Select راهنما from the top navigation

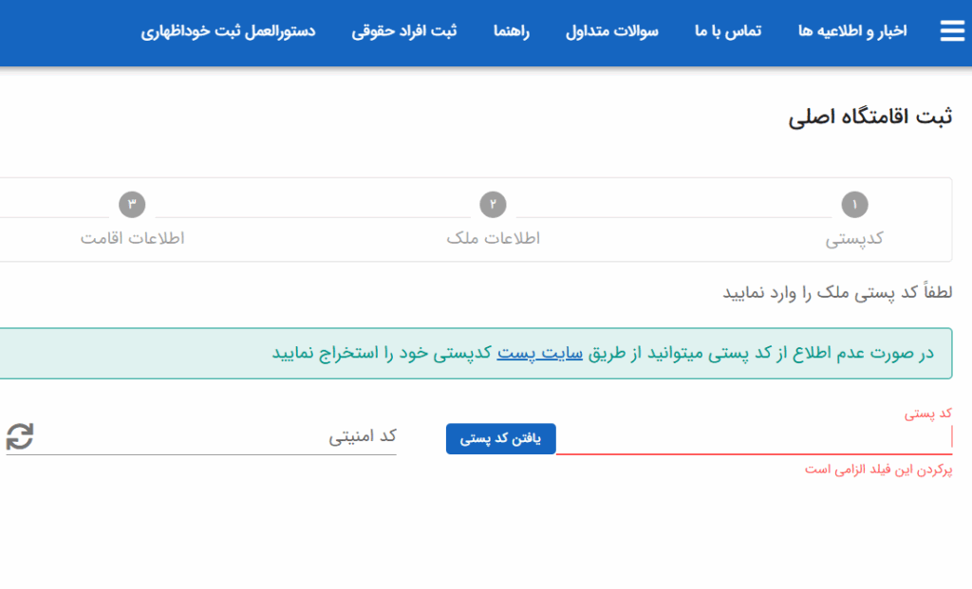point(512,31)
